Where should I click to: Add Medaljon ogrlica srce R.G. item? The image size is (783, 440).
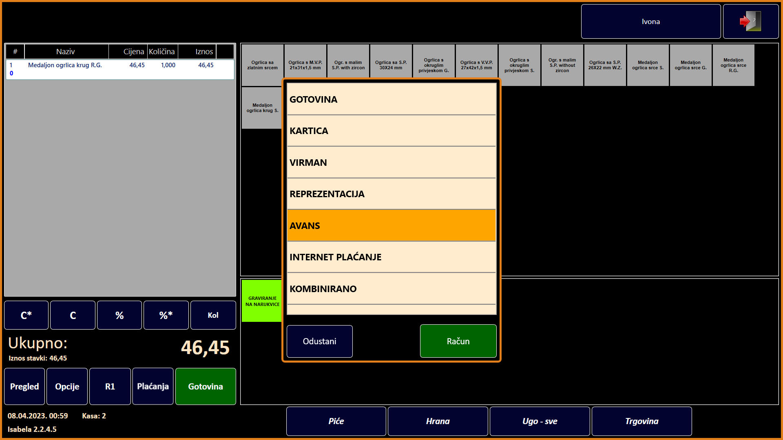(734, 65)
